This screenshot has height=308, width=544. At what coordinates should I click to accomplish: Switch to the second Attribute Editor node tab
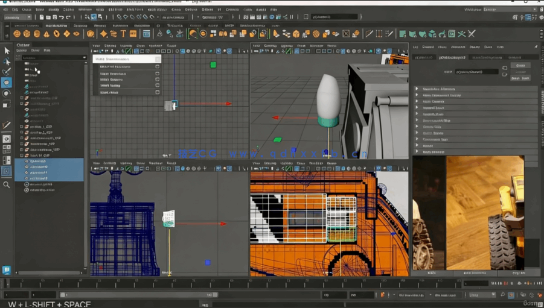[452, 57]
